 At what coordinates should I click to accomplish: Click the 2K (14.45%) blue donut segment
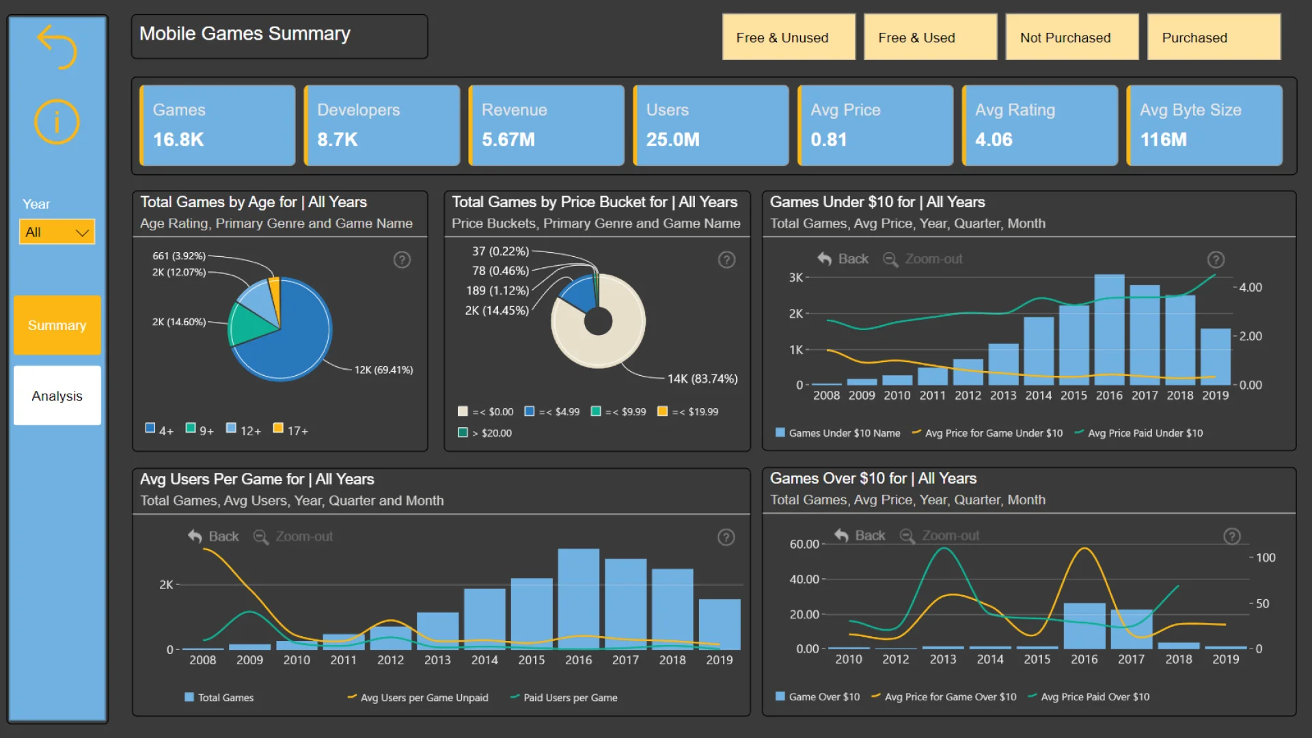pyautogui.click(x=579, y=294)
